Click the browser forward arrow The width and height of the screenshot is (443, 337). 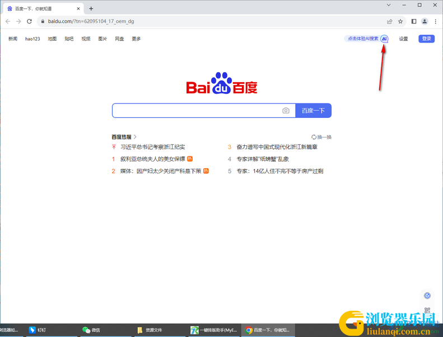[x=18, y=21]
